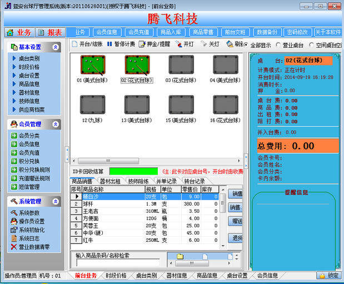The width and height of the screenshot is (344, 284).
Task: Select idle table 15 (美式台球) icon
Action: pyautogui.click(x=181, y=104)
